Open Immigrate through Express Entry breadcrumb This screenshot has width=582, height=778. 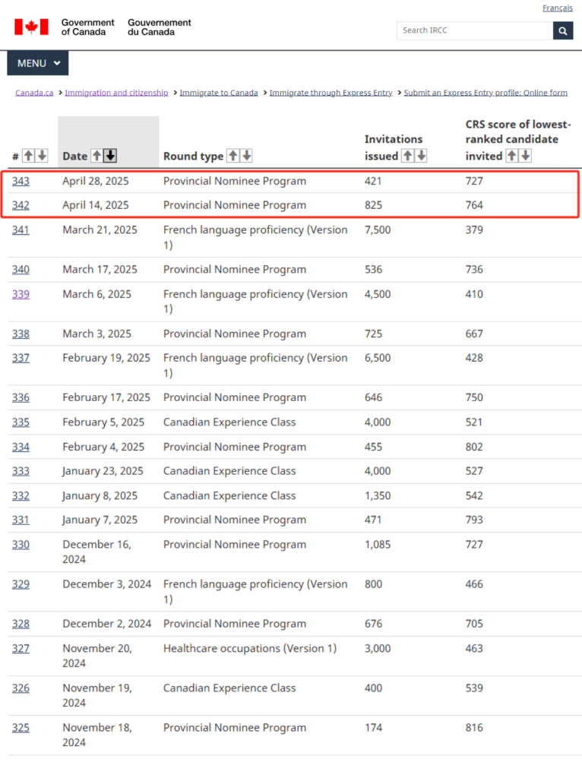[x=331, y=93]
